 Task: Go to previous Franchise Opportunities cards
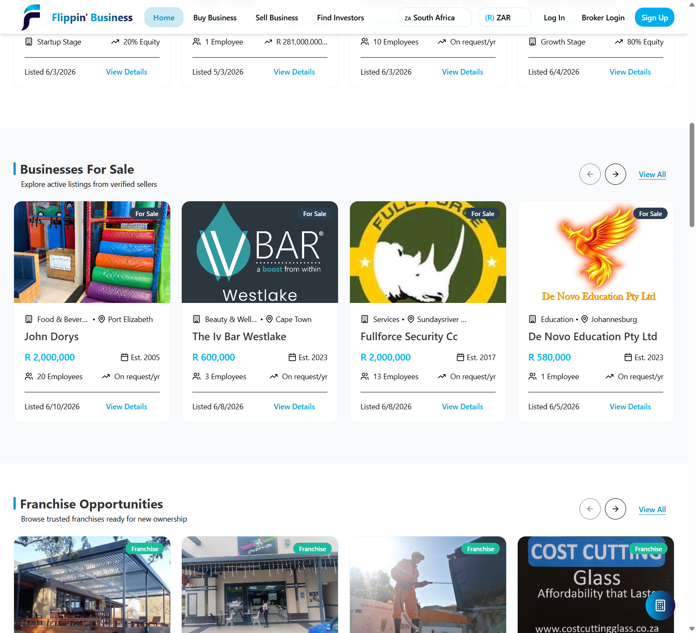click(x=590, y=509)
